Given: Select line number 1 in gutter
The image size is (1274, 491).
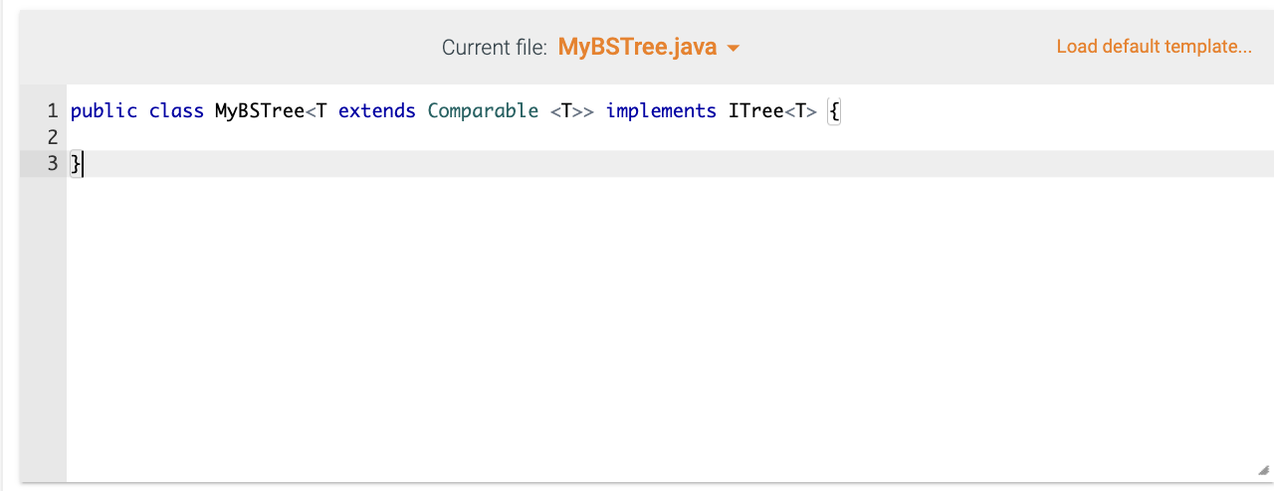Looking at the screenshot, I should [x=53, y=111].
